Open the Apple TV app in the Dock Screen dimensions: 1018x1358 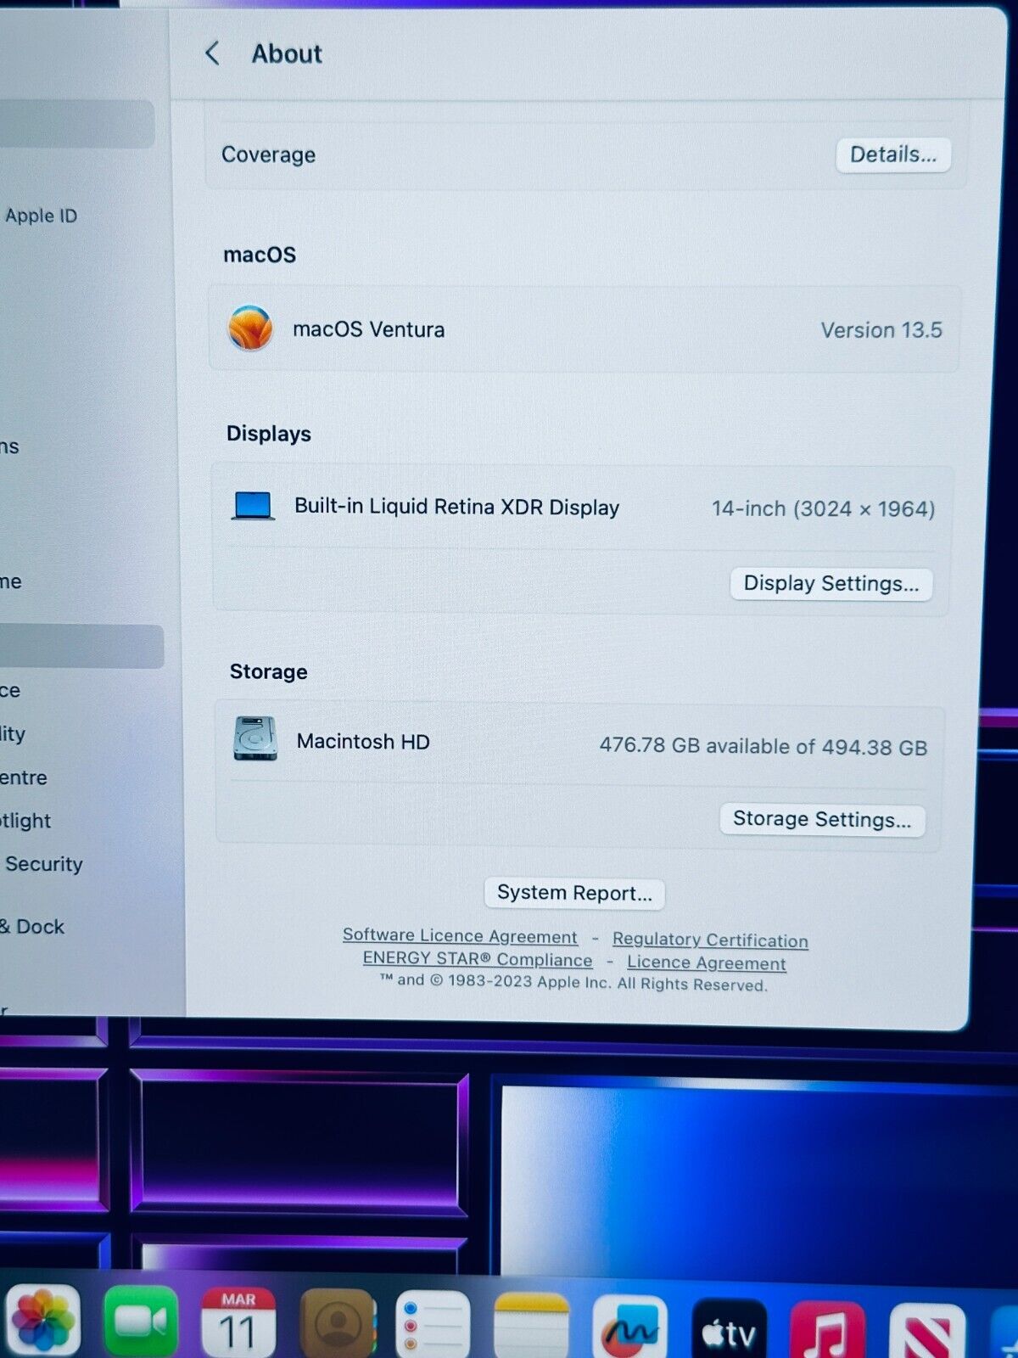730,1328
